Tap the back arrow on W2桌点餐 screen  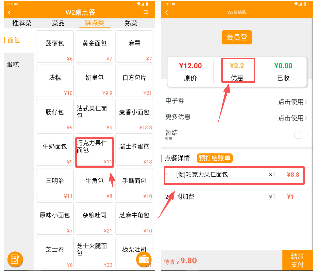click(x=9, y=13)
